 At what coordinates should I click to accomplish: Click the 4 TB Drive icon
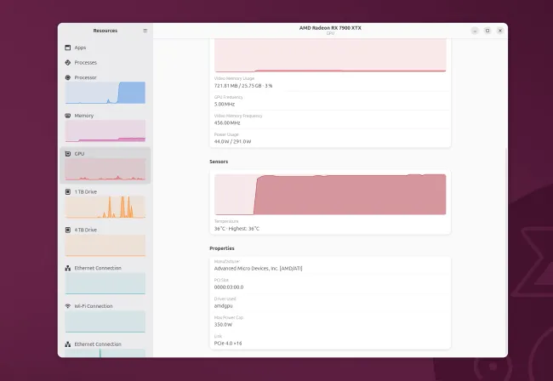[68, 230]
